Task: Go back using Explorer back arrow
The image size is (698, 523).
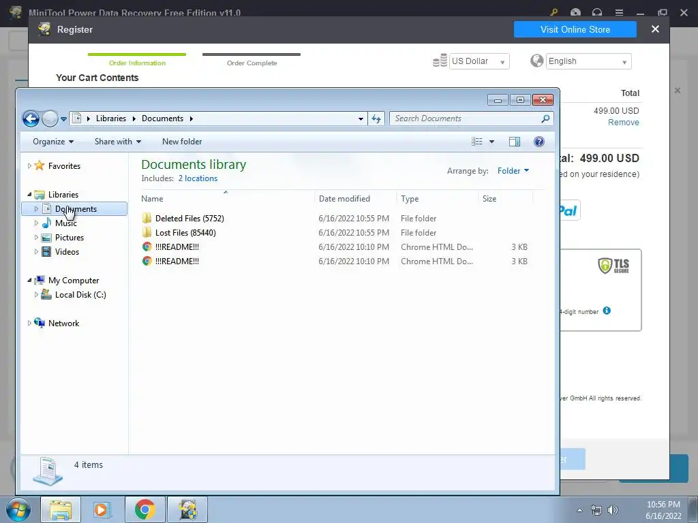Action: coord(31,118)
